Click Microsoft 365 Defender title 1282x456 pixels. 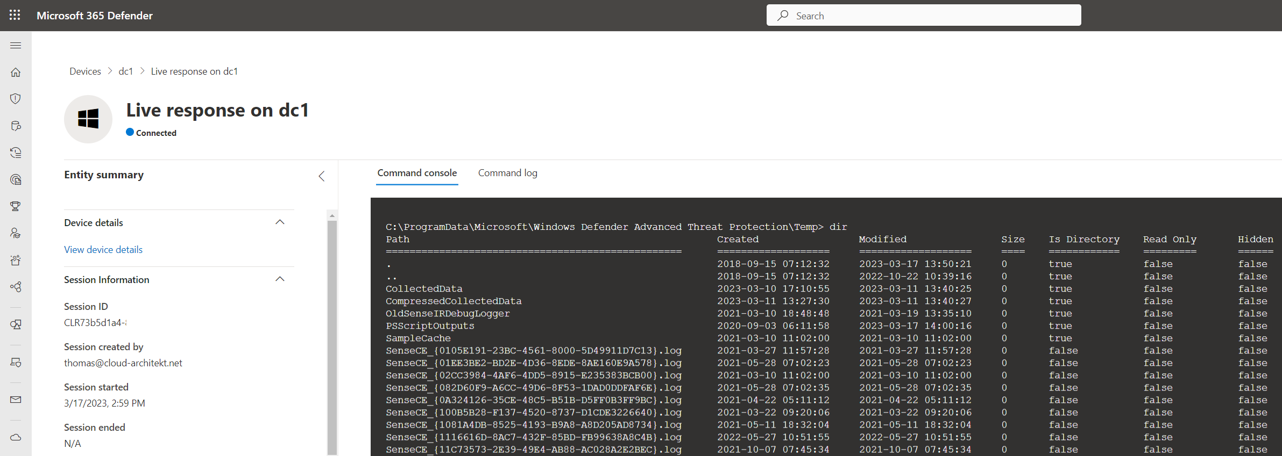(95, 16)
